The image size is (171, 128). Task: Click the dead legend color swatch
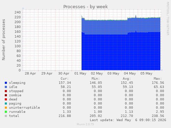[6, 99]
